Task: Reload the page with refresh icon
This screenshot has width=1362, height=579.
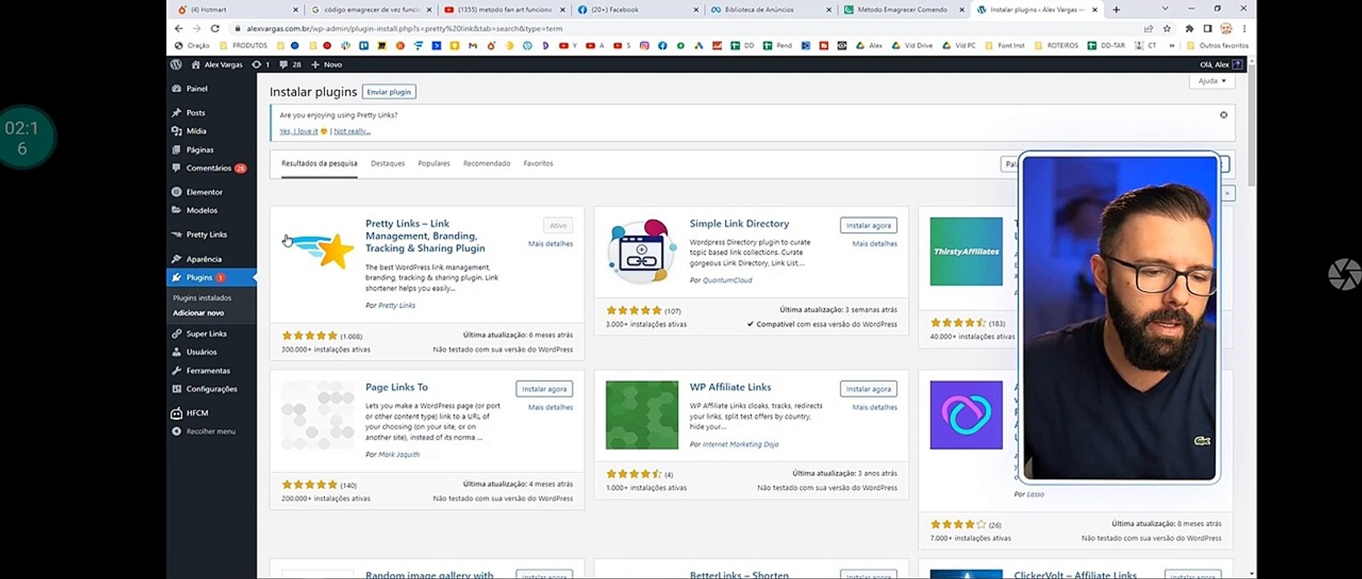Action: pos(215,28)
